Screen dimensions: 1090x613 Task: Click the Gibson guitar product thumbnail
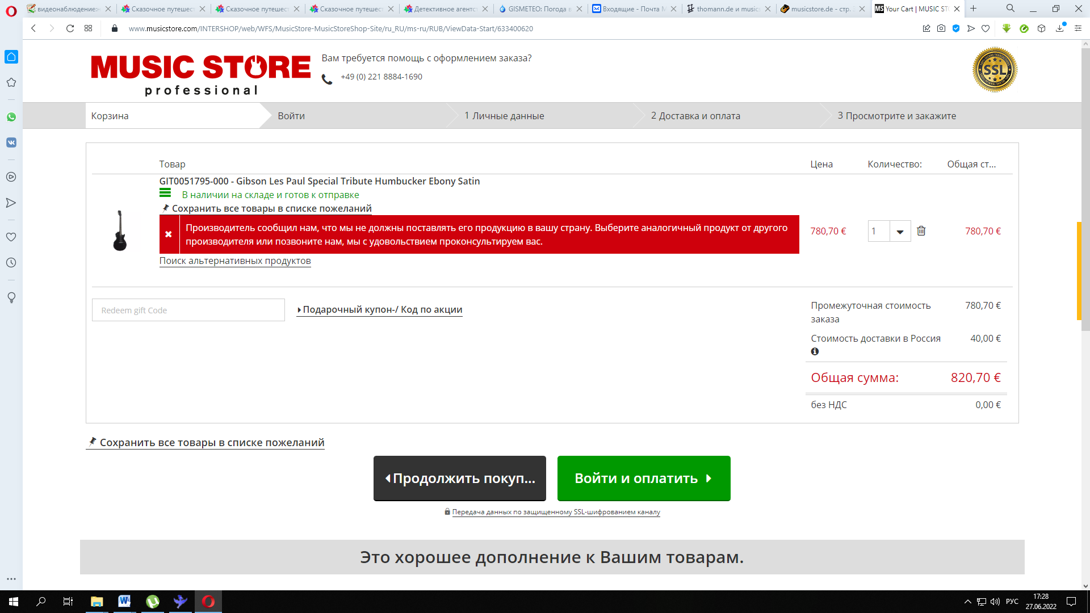coord(120,231)
